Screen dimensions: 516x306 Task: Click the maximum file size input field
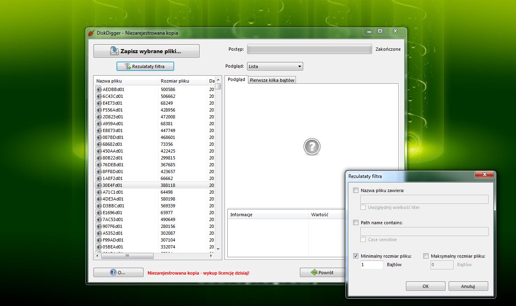[442, 265]
